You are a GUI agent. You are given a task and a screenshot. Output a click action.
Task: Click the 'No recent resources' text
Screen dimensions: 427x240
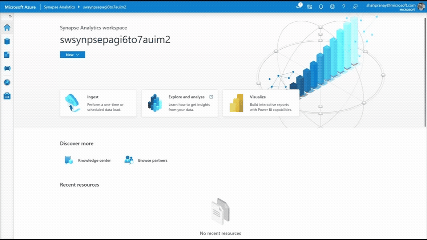tap(220, 233)
